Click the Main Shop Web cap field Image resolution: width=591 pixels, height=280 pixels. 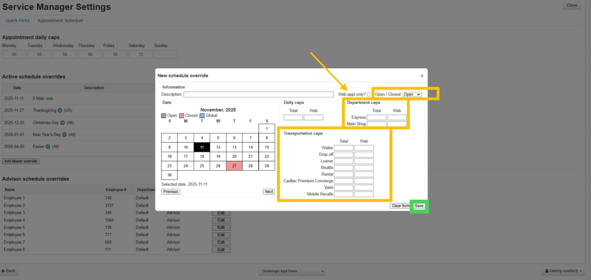[x=397, y=124]
